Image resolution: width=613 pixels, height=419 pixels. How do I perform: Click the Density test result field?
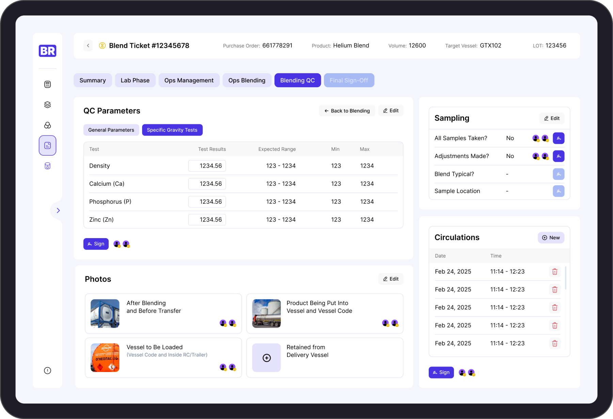coord(207,166)
